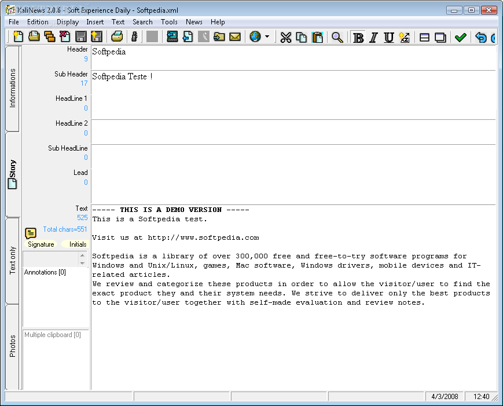Click the Sub Header field with Softpedia Teste

[x=293, y=83]
